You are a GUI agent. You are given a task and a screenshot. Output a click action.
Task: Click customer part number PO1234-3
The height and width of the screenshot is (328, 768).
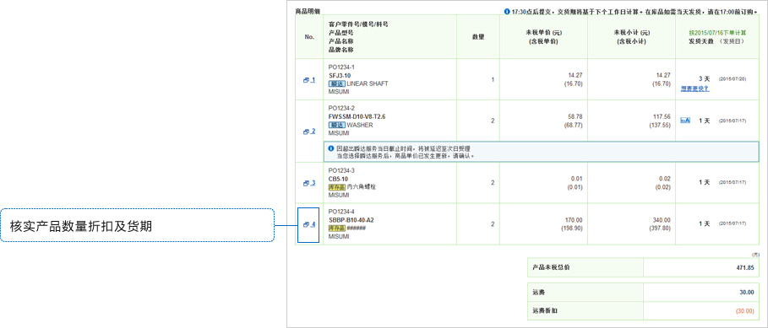coord(341,170)
